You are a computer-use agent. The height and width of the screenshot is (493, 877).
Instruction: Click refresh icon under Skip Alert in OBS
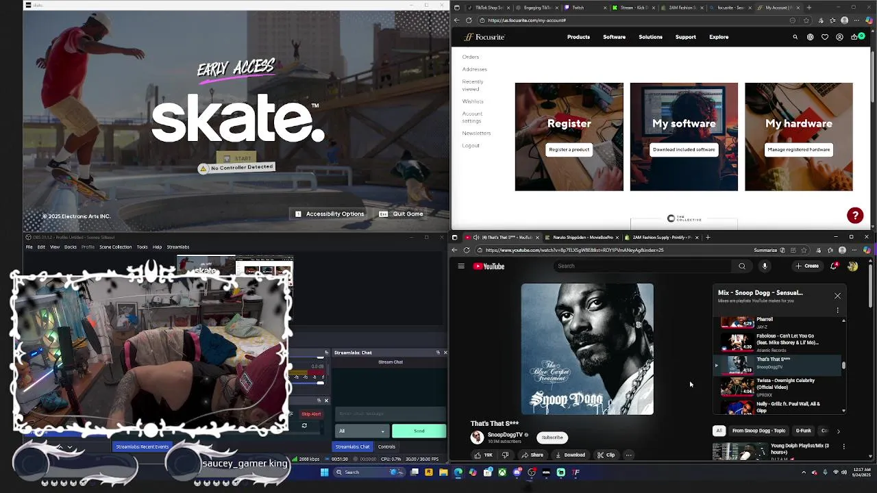[304, 426]
